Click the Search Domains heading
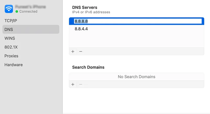 point(88,67)
